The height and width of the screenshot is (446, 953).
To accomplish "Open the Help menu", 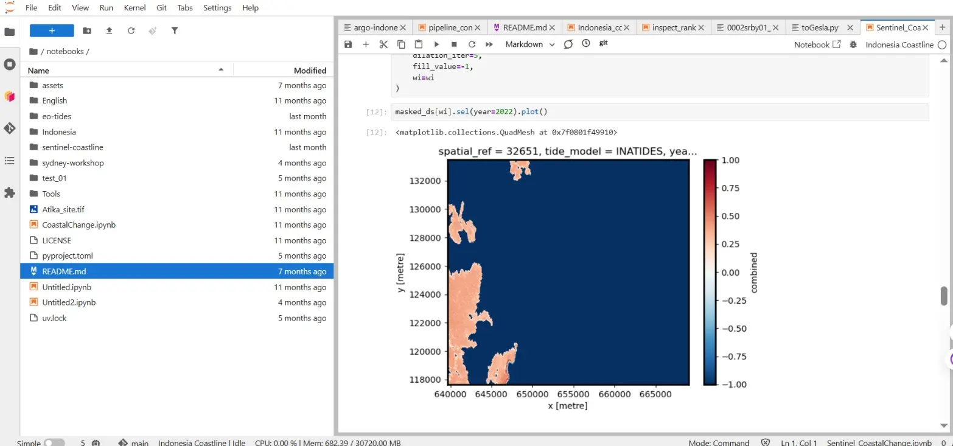I will [250, 8].
